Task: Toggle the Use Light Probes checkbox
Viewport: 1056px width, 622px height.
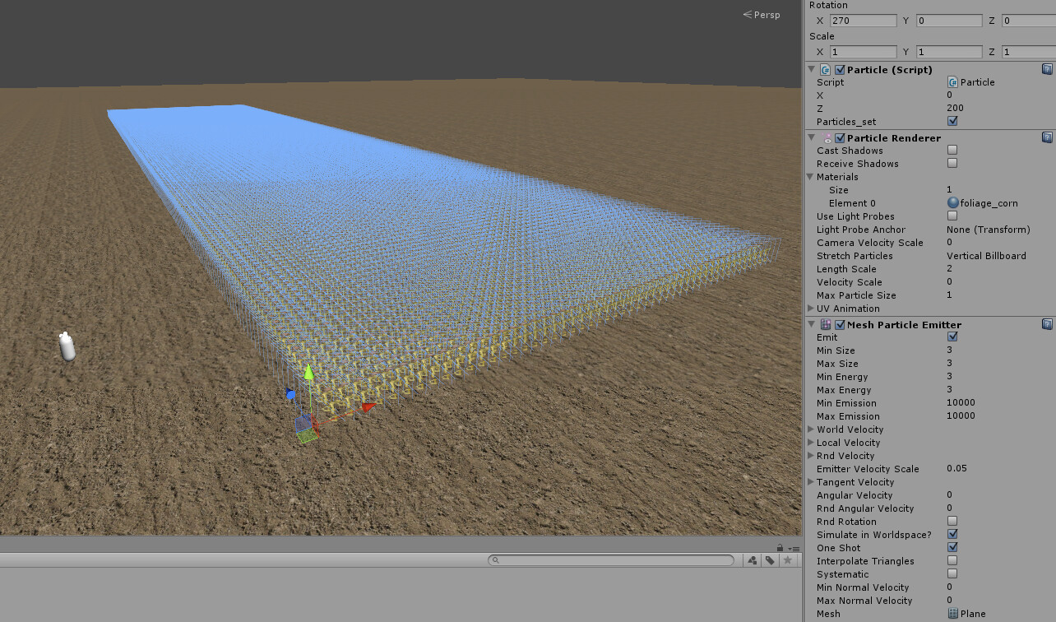Action: [x=952, y=216]
